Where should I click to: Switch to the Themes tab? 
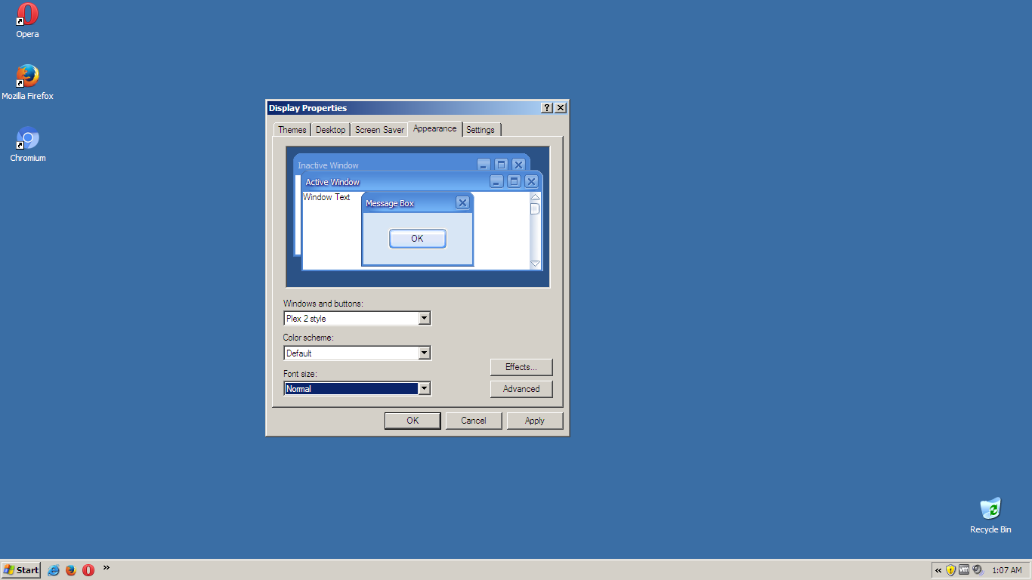(292, 129)
